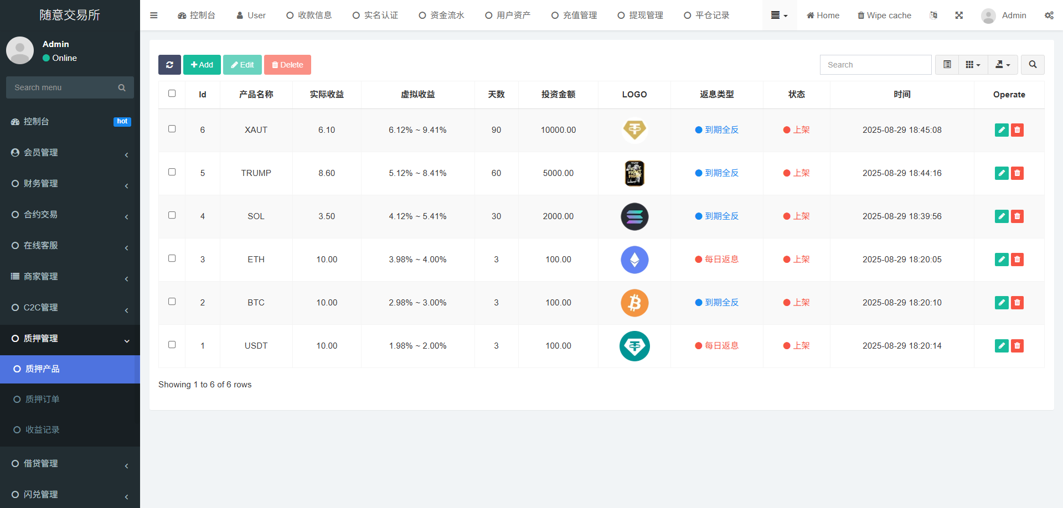
Task: Click the green Add button
Action: tap(202, 65)
